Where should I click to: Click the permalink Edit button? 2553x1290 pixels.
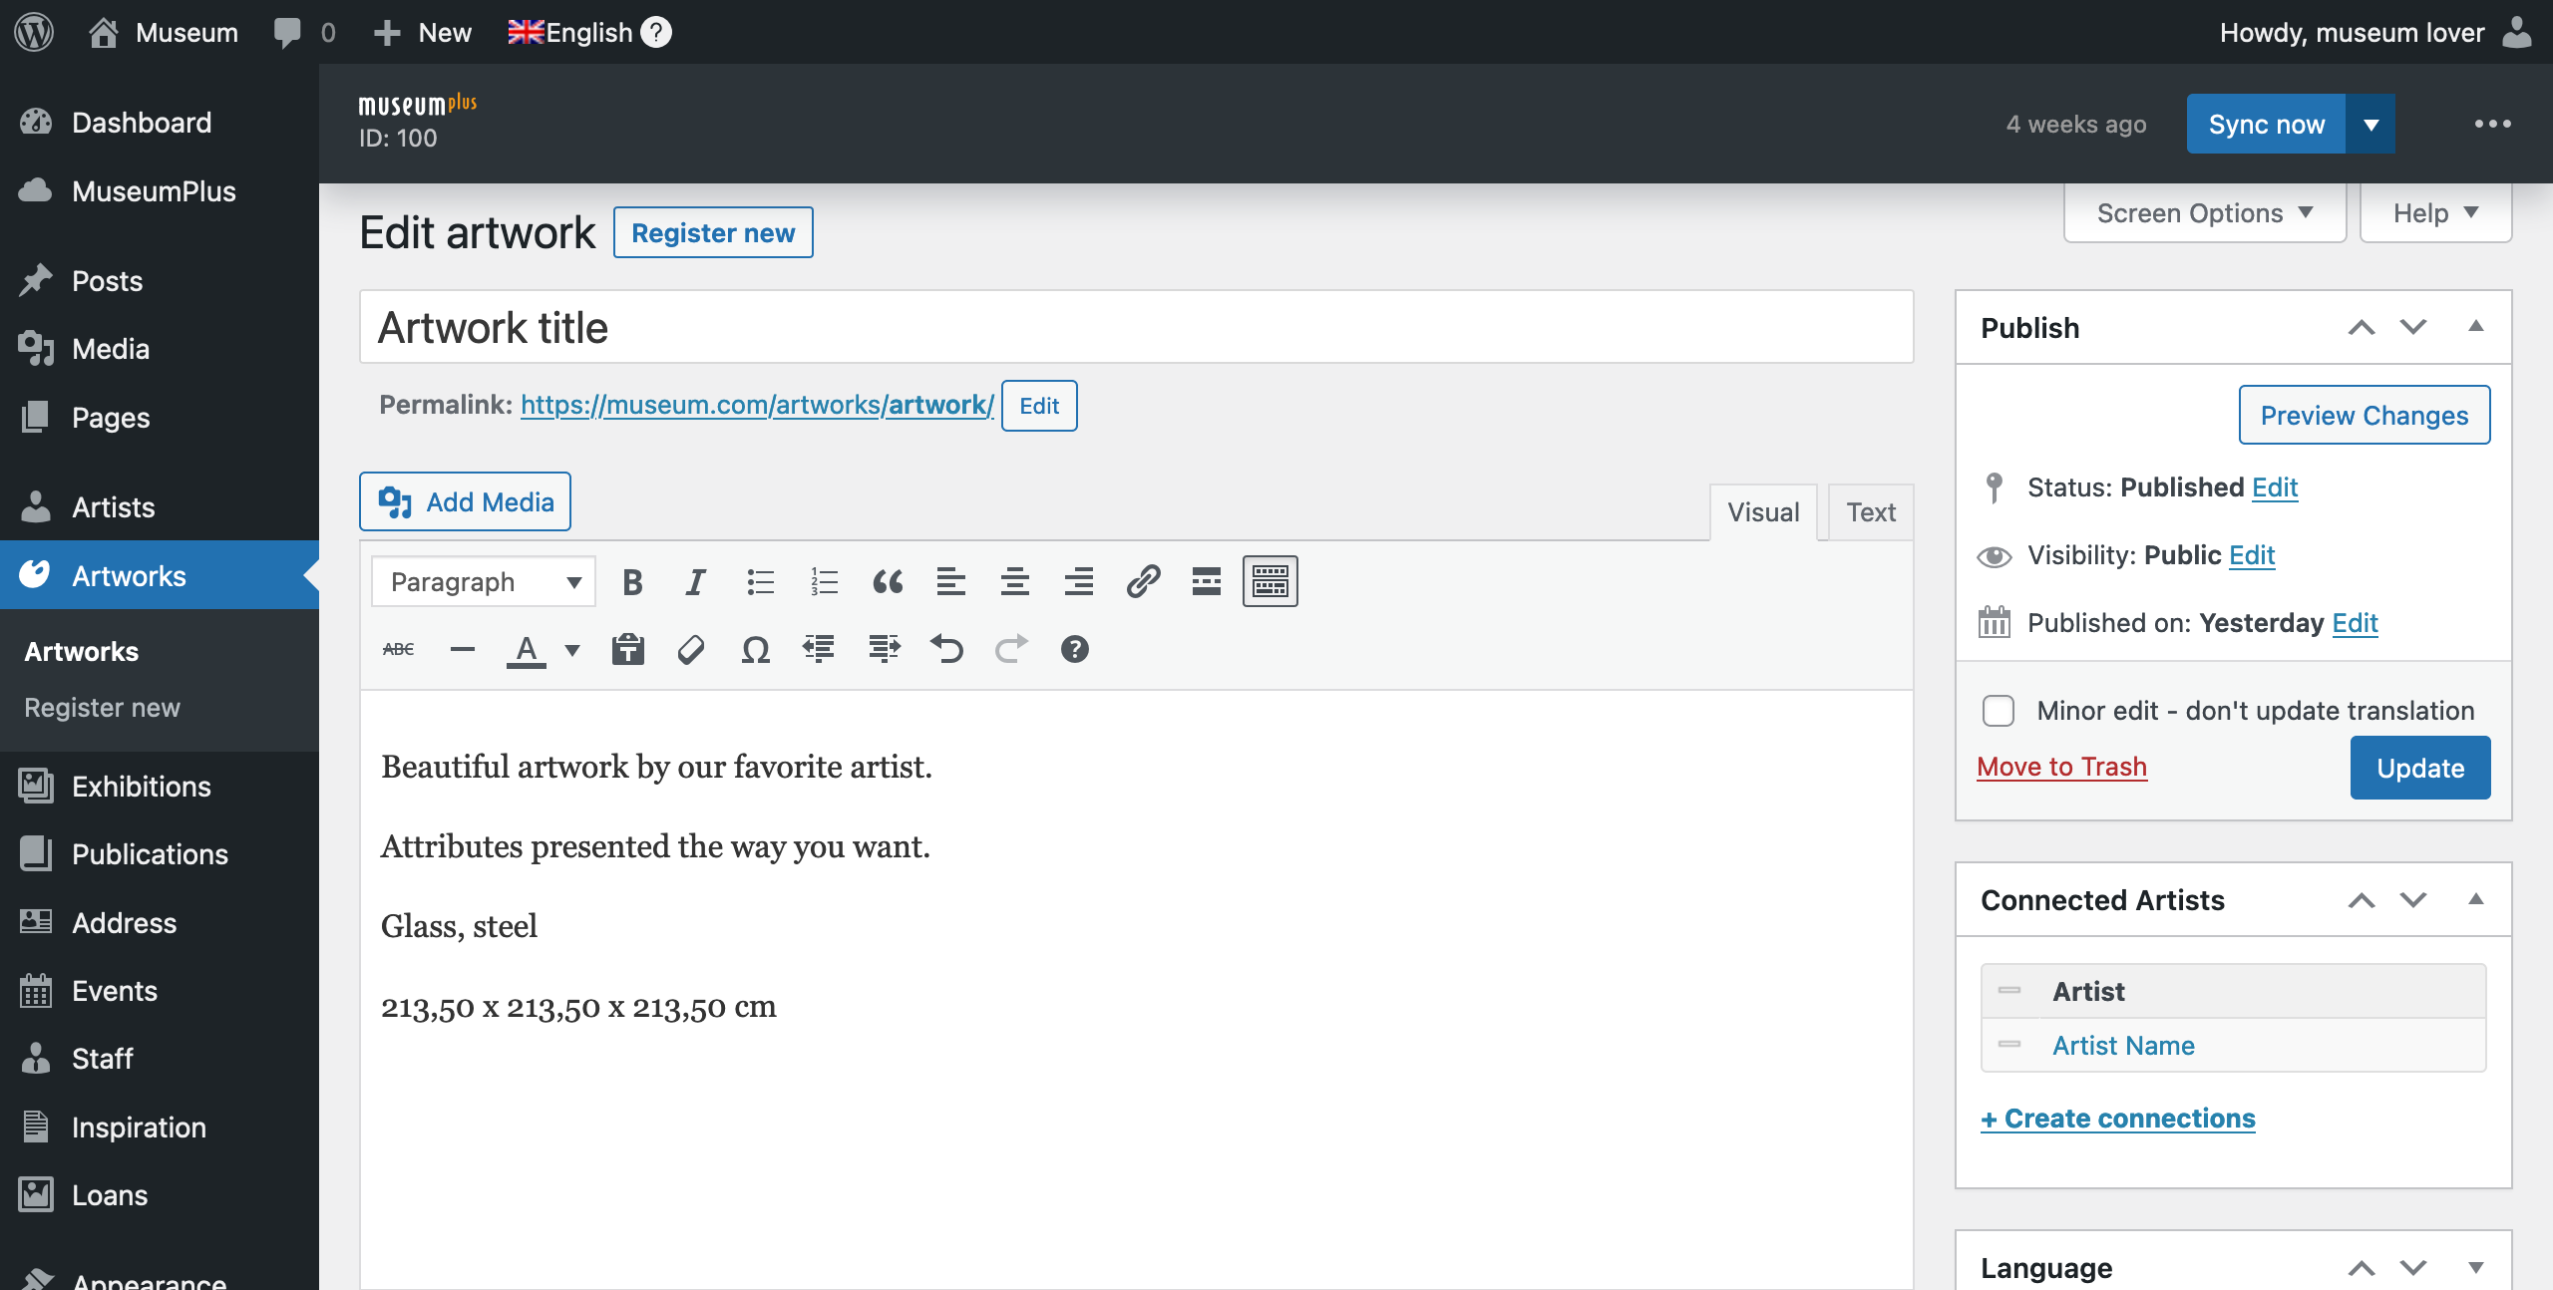[x=1038, y=405]
